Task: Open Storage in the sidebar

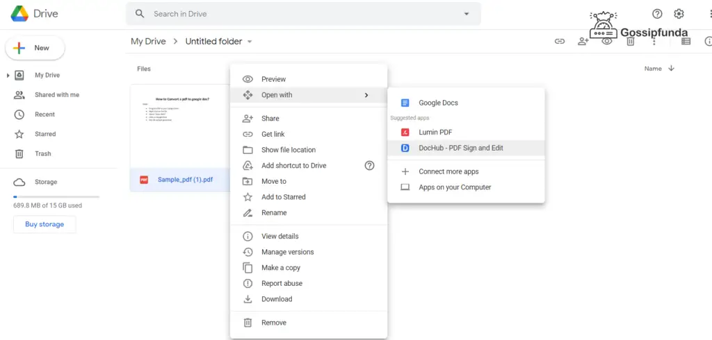Action: (x=46, y=182)
